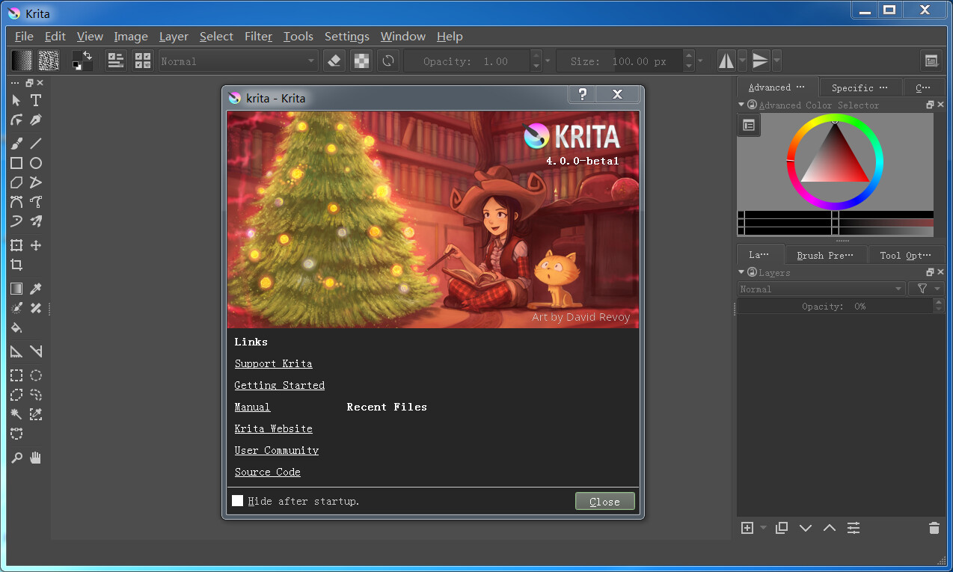Select the Text tool in toolbox

(35, 100)
